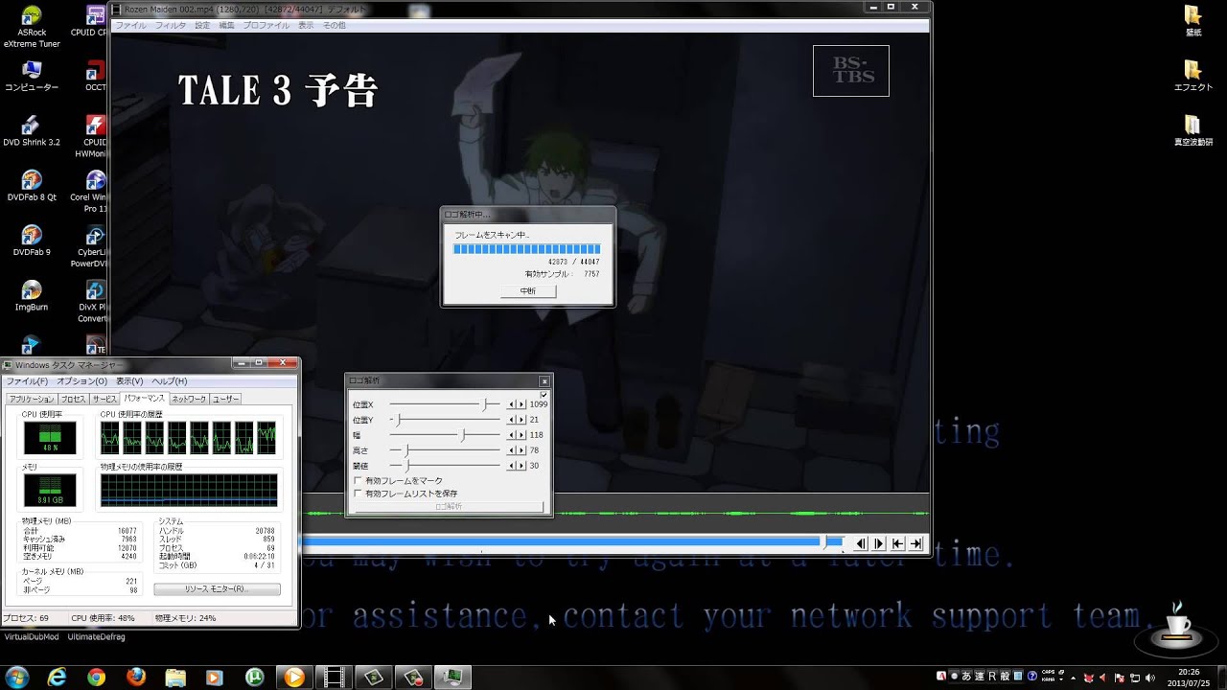Screen dimensions: 1227x690
Task: Launch DVD Shrink 3.2 shortcut
Action: coord(32,131)
